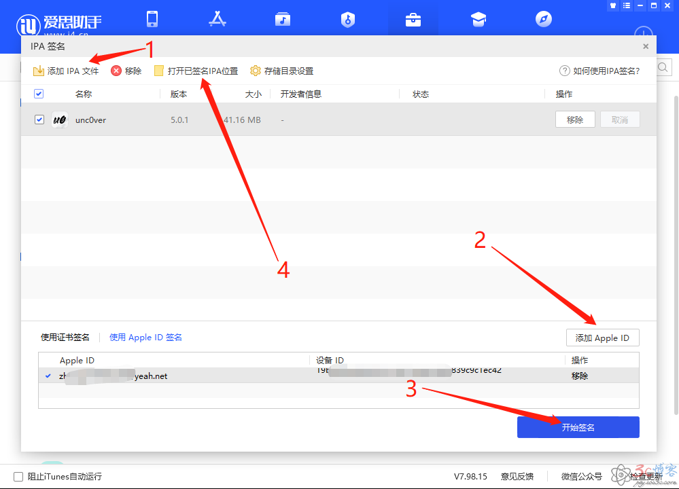Click version 5.0.1 cell
The width and height of the screenshot is (679, 489).
pos(179,120)
